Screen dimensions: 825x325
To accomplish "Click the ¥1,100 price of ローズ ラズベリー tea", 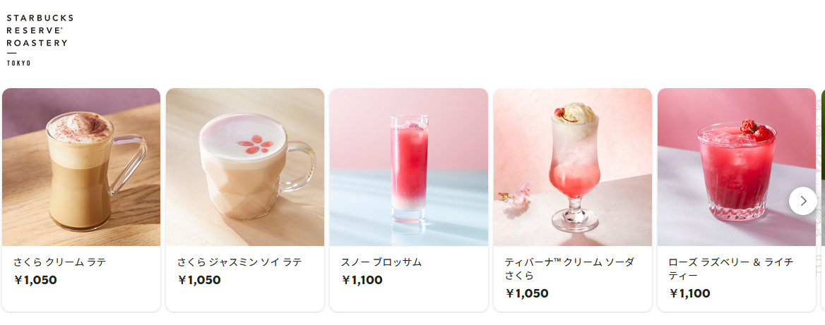I will pyautogui.click(x=690, y=293).
